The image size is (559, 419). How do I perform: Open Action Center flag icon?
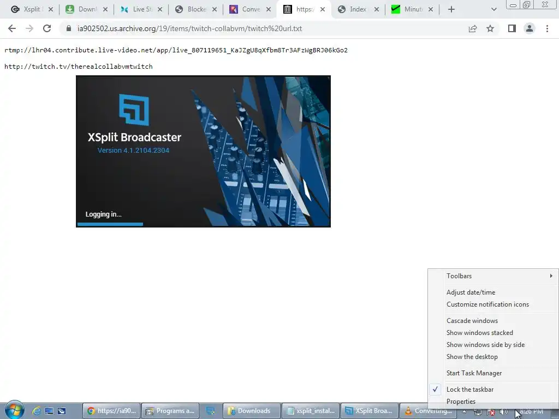(x=491, y=412)
